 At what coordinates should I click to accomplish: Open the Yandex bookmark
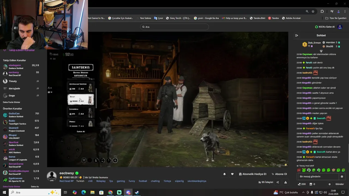273,18
